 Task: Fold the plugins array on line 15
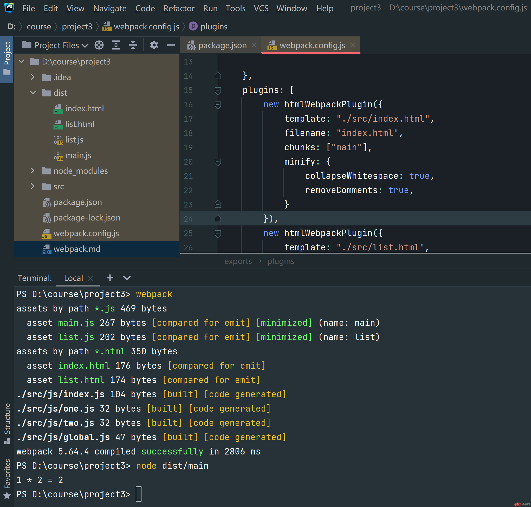point(218,90)
